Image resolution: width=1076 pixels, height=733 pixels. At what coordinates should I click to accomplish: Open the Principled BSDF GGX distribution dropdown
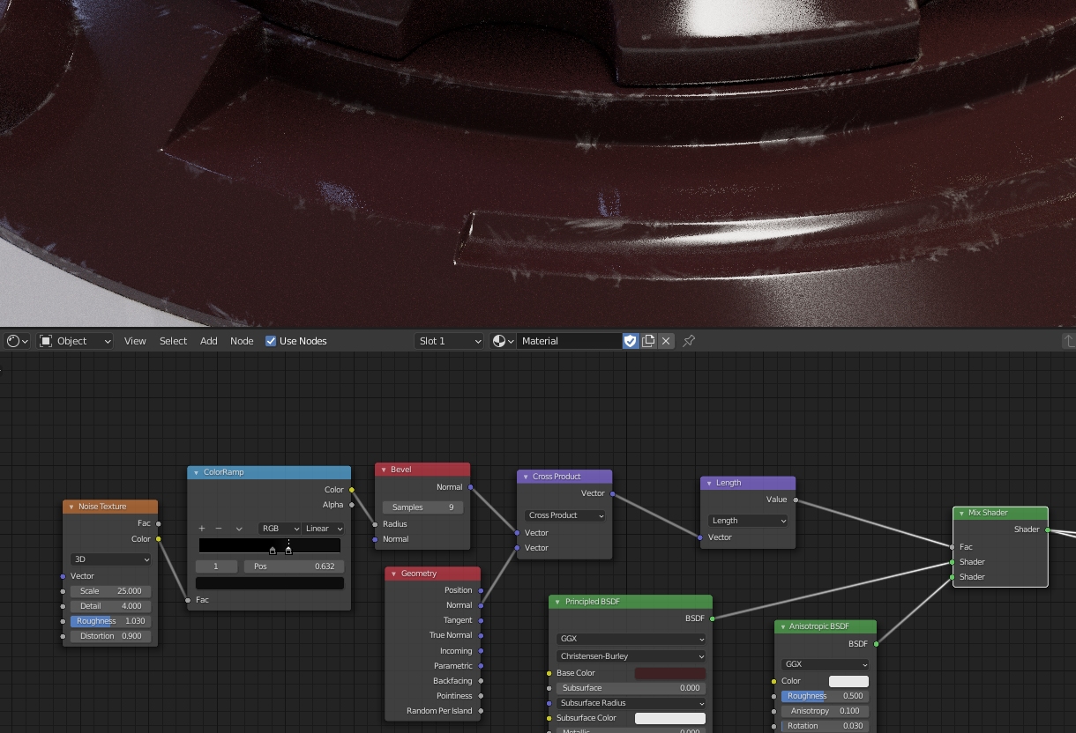(631, 639)
